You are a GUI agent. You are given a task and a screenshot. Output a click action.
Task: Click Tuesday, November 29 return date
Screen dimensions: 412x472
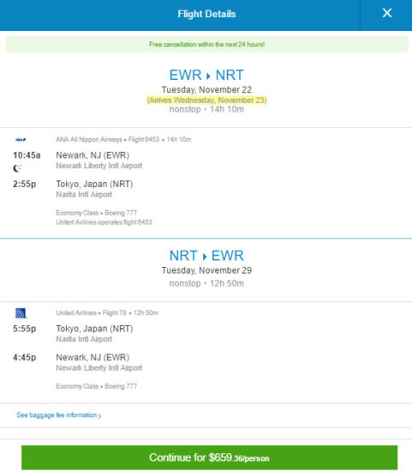pyautogui.click(x=206, y=270)
